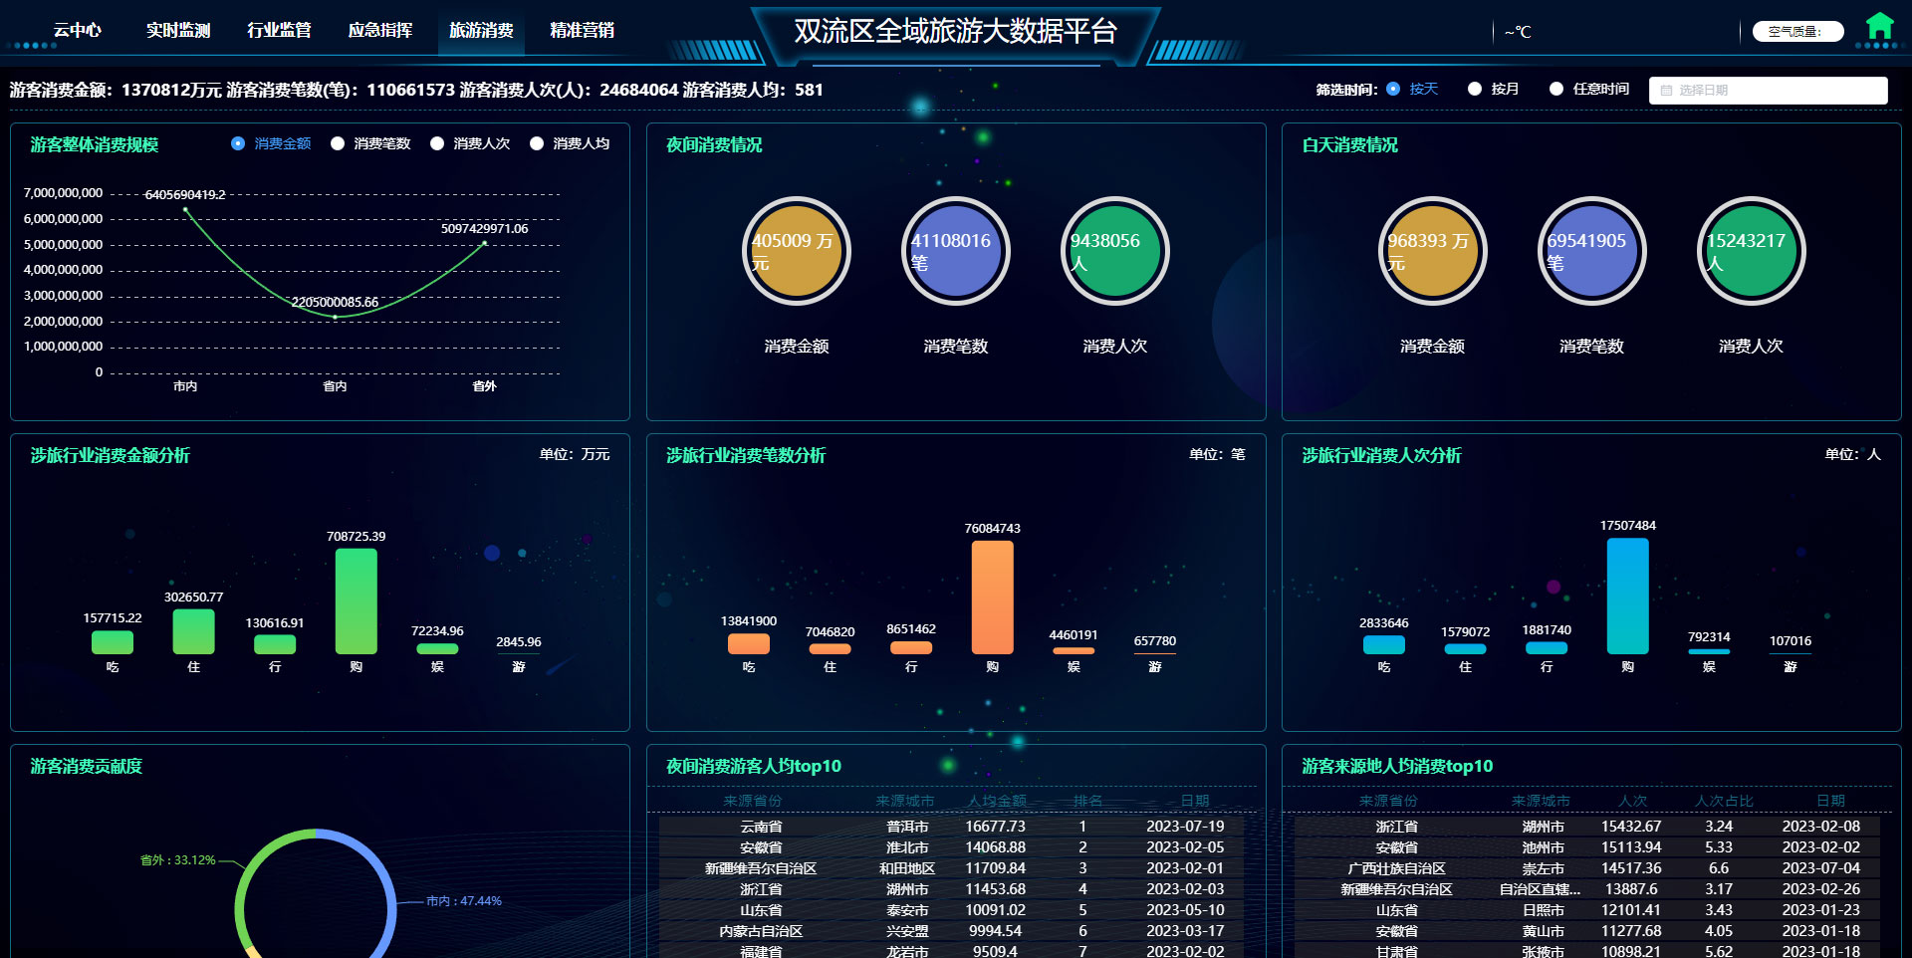Click the green home icon
The width and height of the screenshot is (1912, 958).
point(1879,27)
